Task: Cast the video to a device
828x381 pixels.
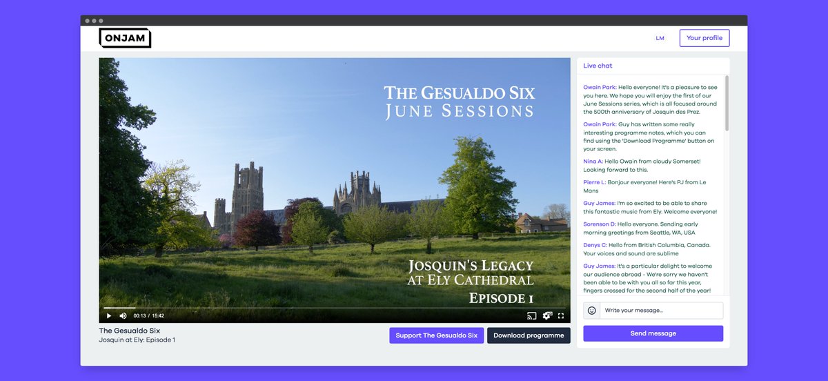Action: click(531, 315)
